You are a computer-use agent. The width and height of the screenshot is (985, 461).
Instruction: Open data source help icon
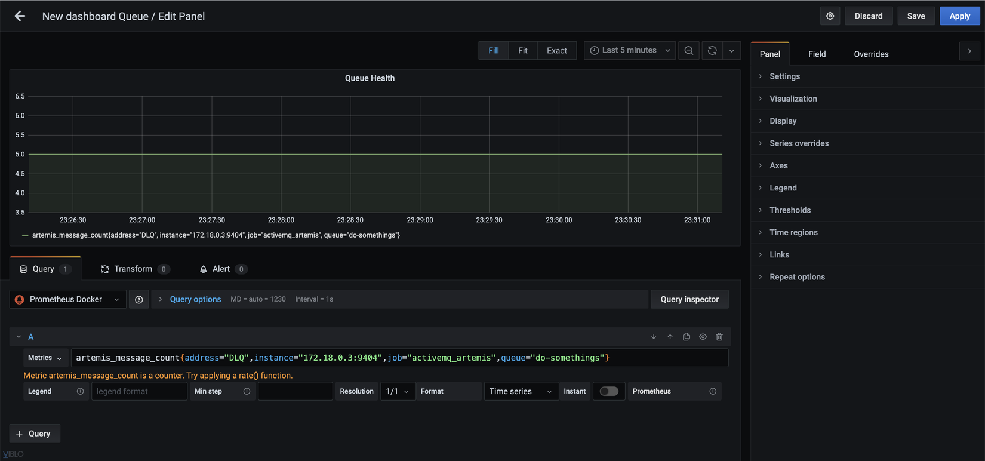coord(139,300)
